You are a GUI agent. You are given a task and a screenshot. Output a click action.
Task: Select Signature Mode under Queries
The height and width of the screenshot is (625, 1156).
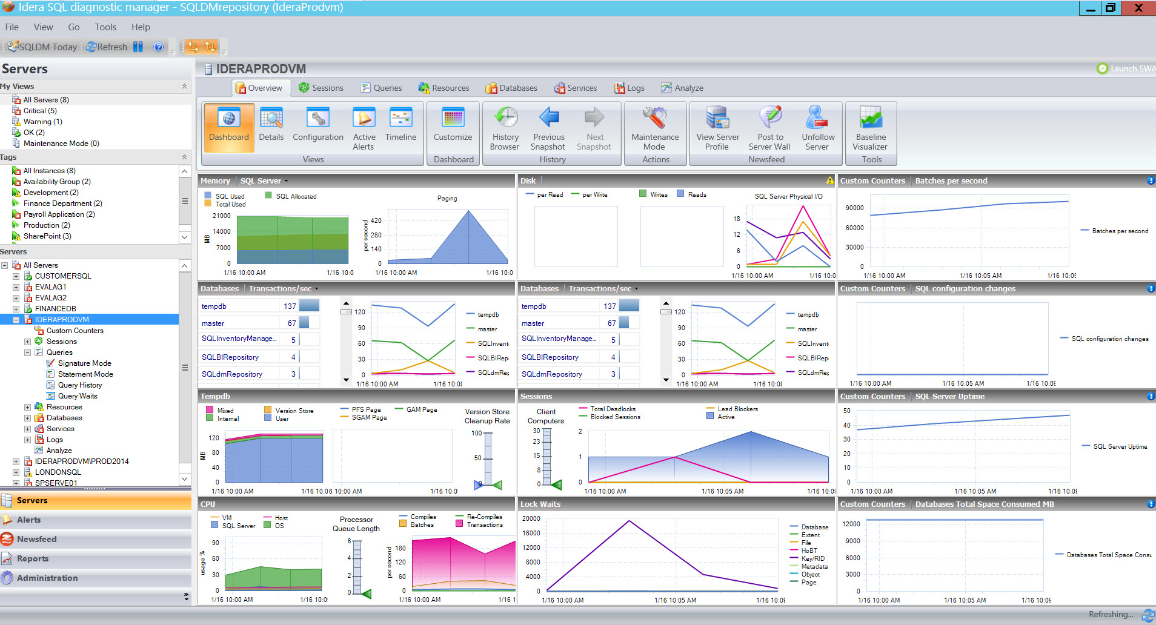84,363
